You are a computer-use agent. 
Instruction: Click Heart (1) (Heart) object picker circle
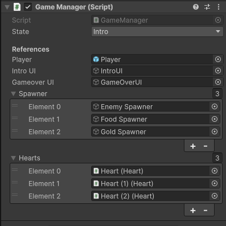coord(215,183)
